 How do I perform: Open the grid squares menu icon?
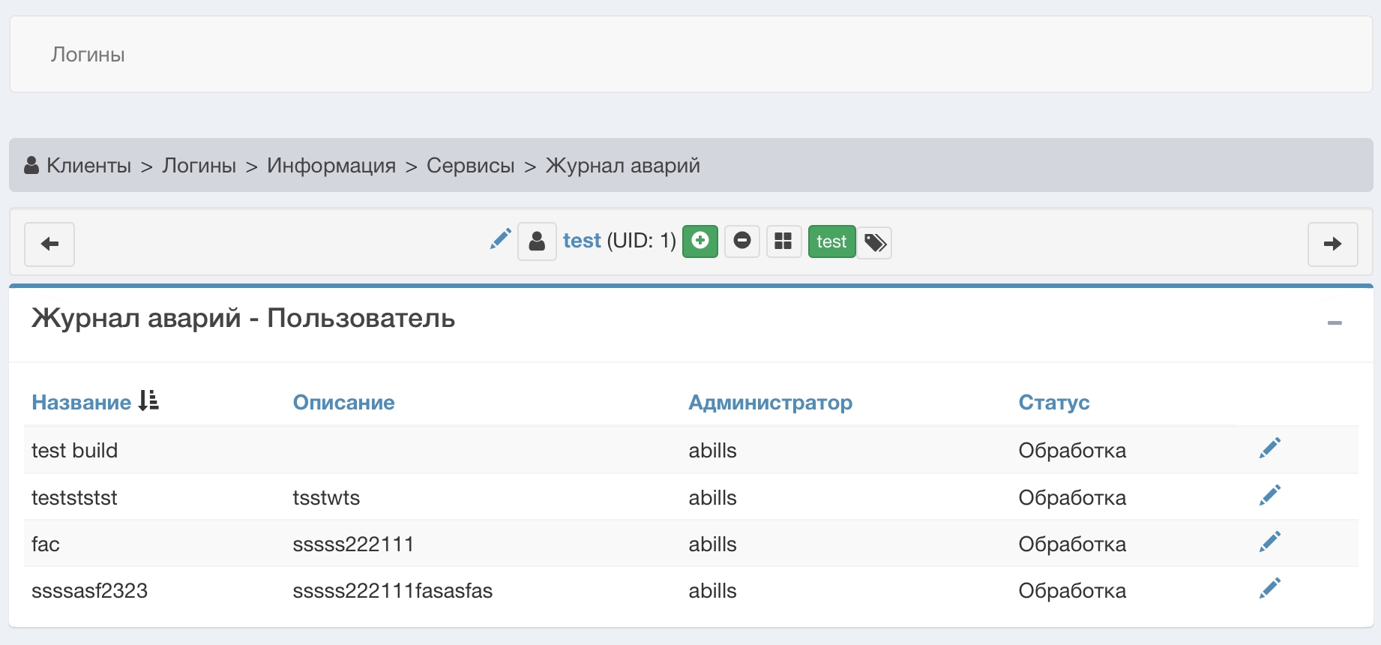tap(783, 241)
